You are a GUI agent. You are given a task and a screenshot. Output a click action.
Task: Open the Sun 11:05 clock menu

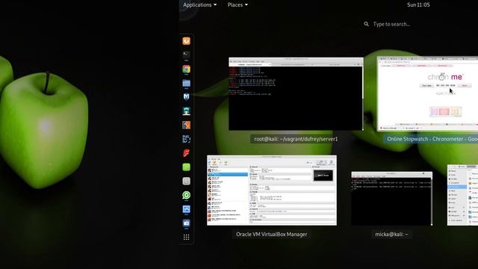[418, 4]
